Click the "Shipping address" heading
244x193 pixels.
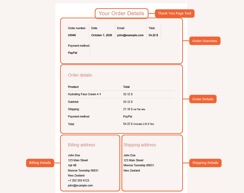coord(140,145)
